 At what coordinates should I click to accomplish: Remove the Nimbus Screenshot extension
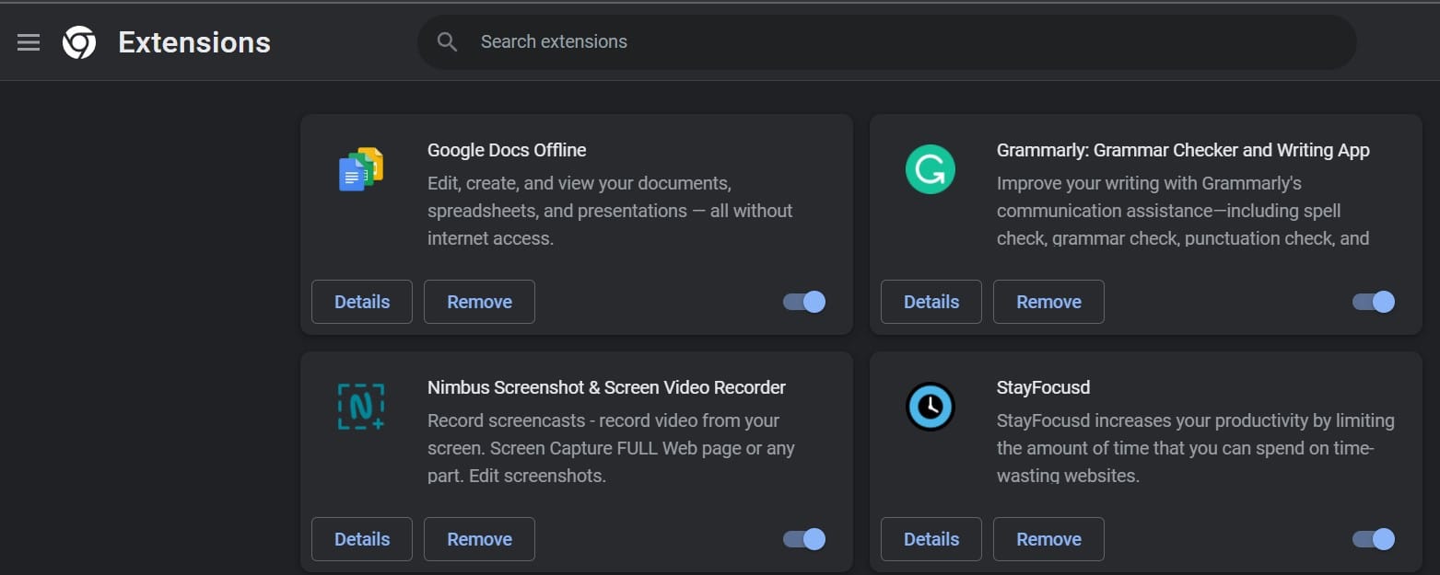[479, 539]
